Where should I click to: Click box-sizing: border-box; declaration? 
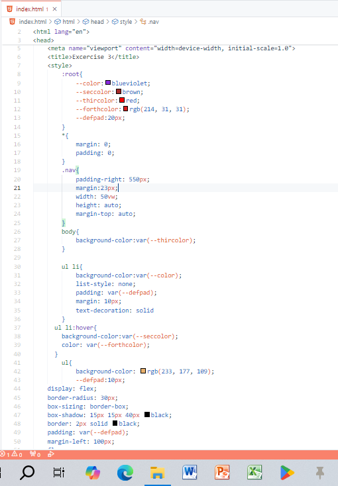pos(88,407)
